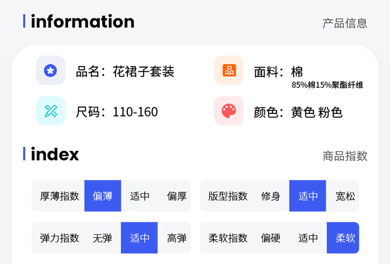
Task: Pick 偏硬 softness option
Action: [271, 238]
